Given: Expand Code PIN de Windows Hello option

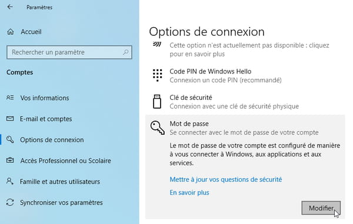Looking at the screenshot, I should tap(245, 76).
